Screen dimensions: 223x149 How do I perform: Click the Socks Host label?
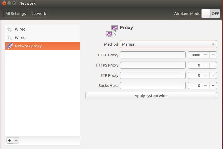click(108, 86)
